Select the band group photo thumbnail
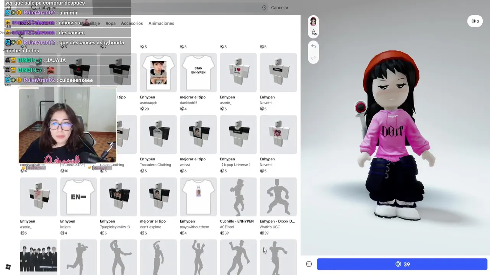 39,257
